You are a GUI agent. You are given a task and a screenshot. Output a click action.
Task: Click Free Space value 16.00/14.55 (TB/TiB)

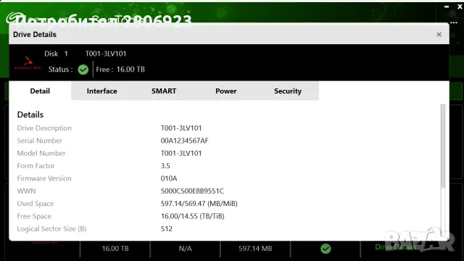click(192, 216)
